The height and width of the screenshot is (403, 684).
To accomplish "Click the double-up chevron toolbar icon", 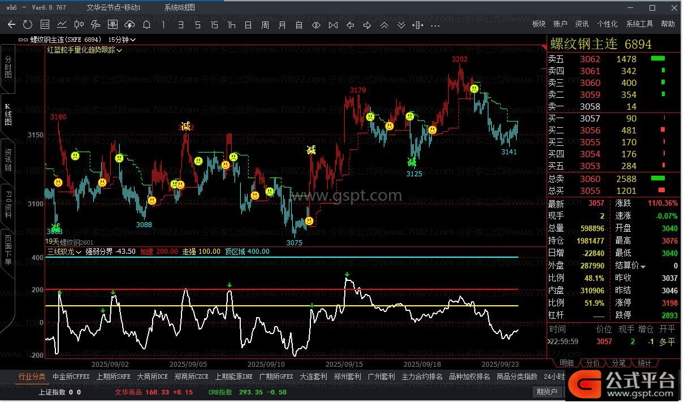I will click(384, 25).
